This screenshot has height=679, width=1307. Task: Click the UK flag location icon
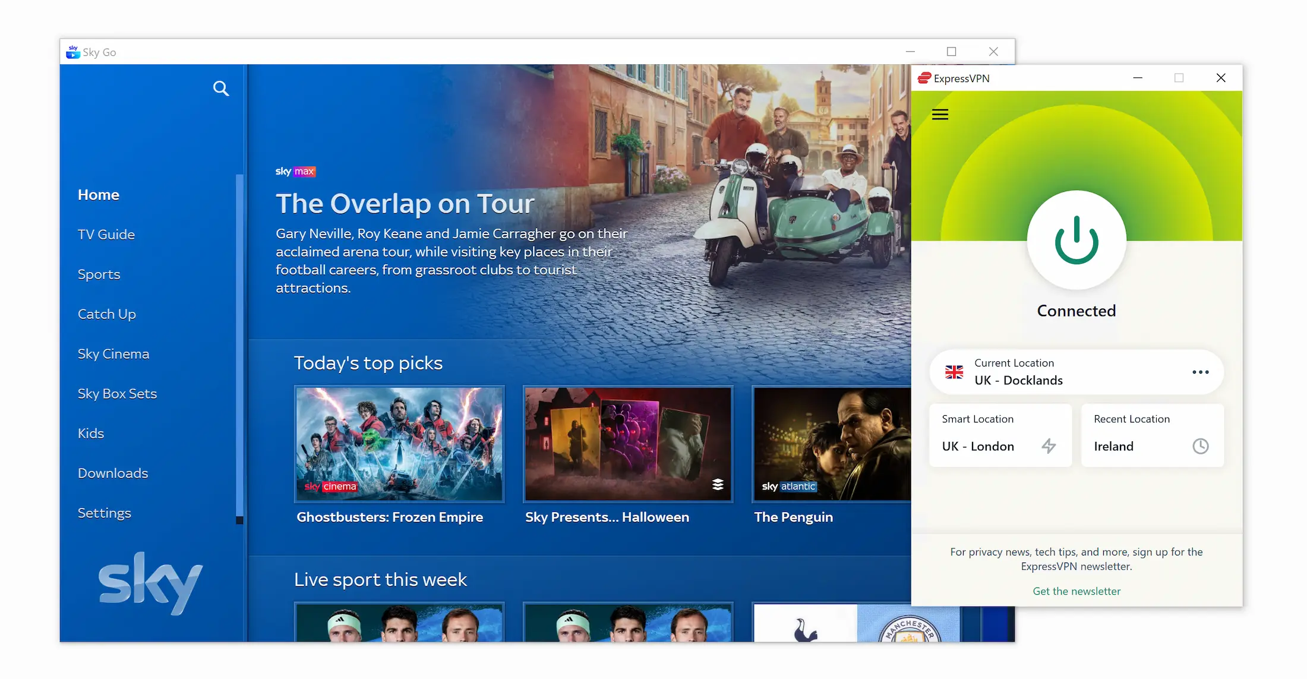[x=954, y=372]
